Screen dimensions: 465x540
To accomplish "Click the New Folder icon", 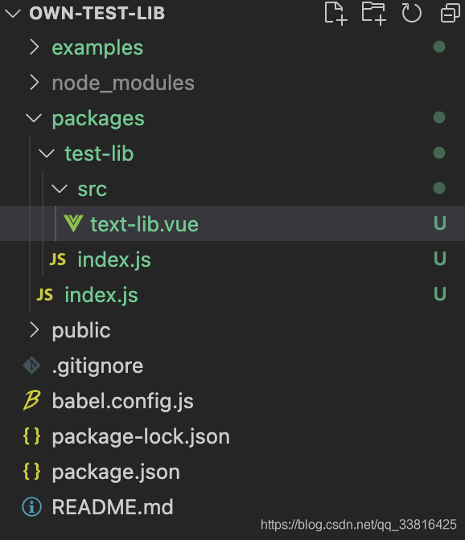I will 373,13.
